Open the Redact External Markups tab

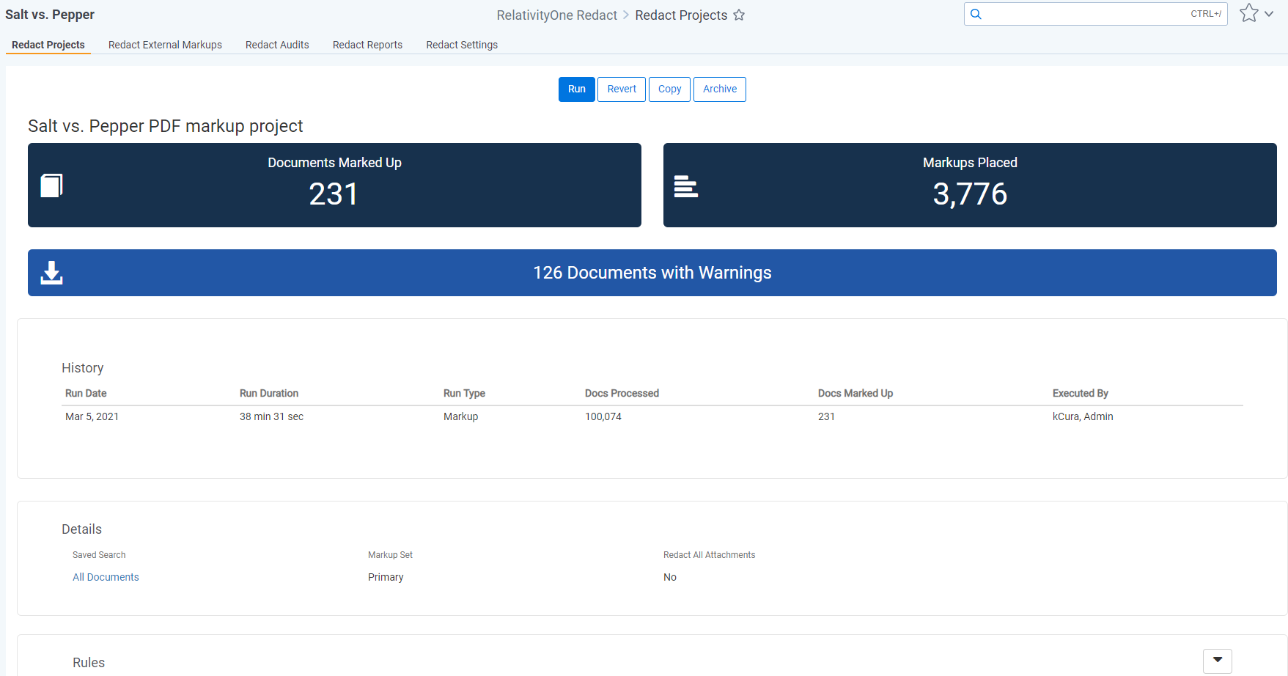pyautogui.click(x=165, y=45)
